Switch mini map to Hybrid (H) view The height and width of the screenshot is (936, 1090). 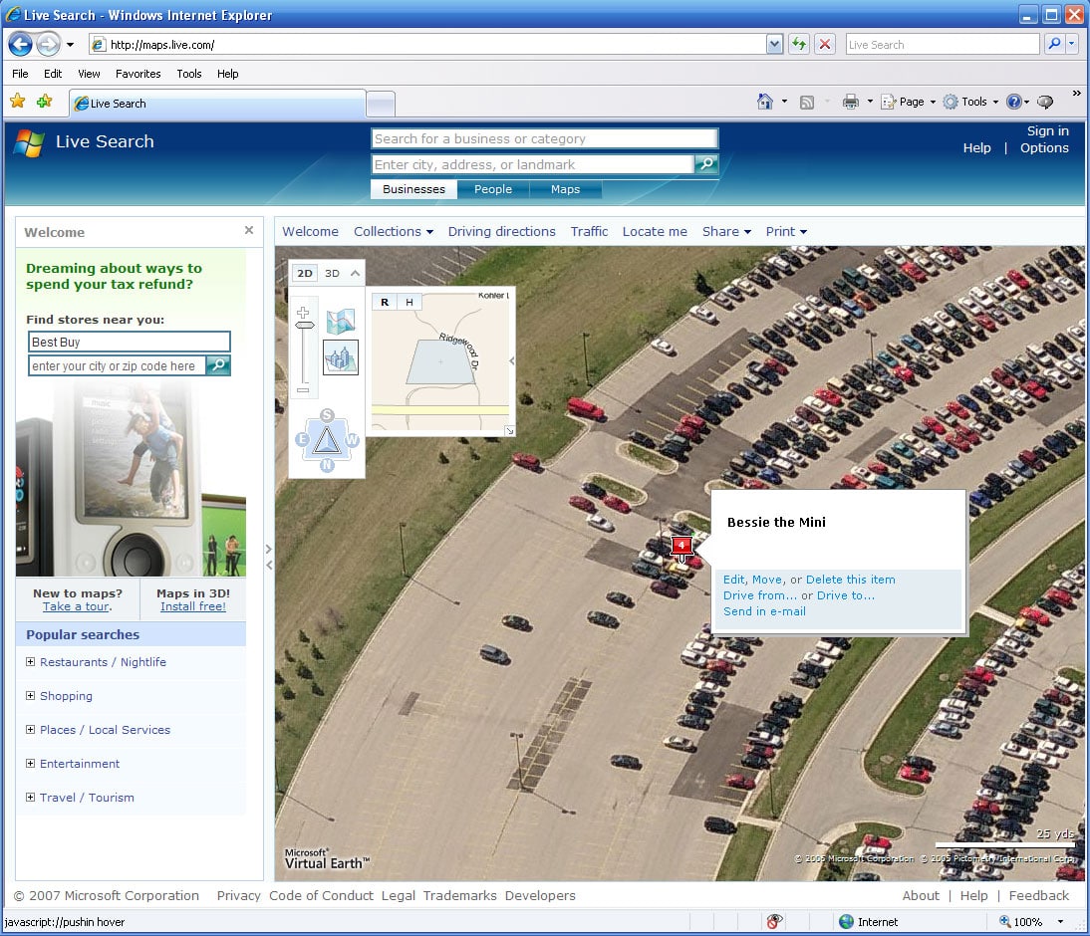click(x=409, y=302)
